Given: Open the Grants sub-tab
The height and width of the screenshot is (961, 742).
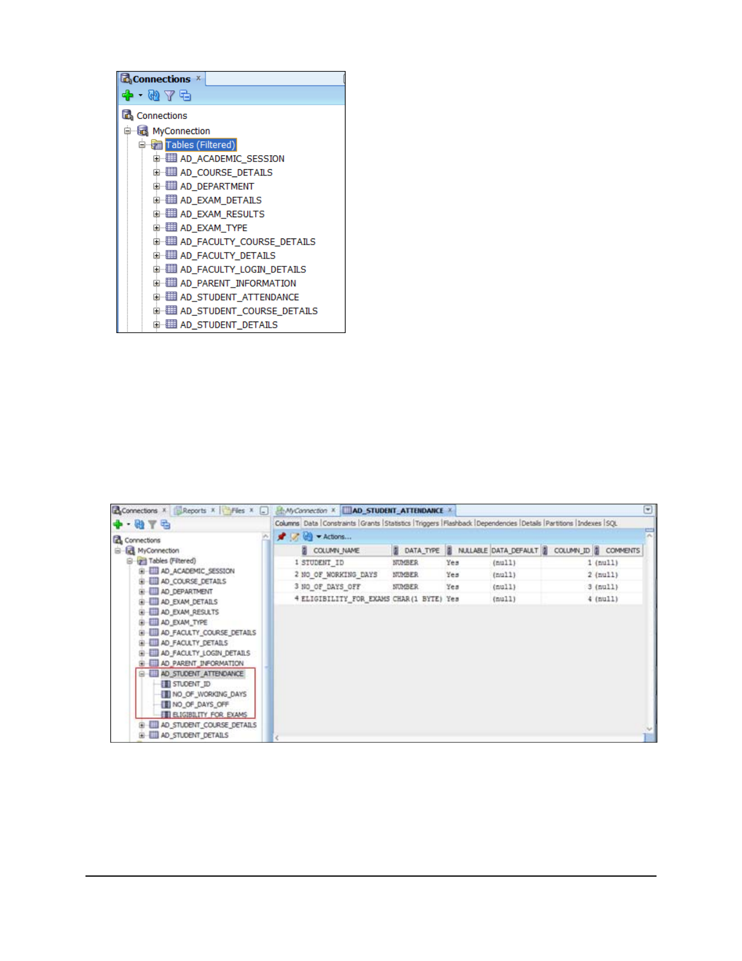Looking at the screenshot, I should tap(370, 524).
